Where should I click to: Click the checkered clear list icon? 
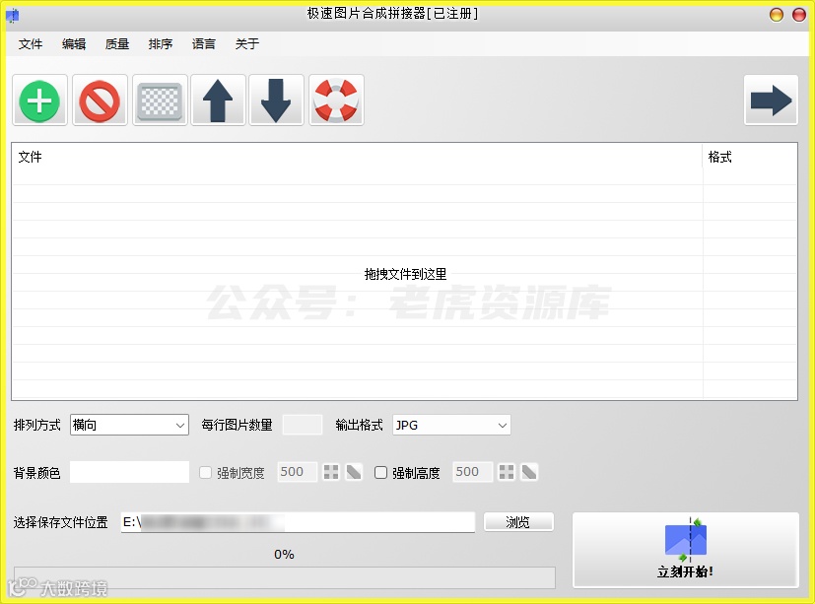pos(160,101)
